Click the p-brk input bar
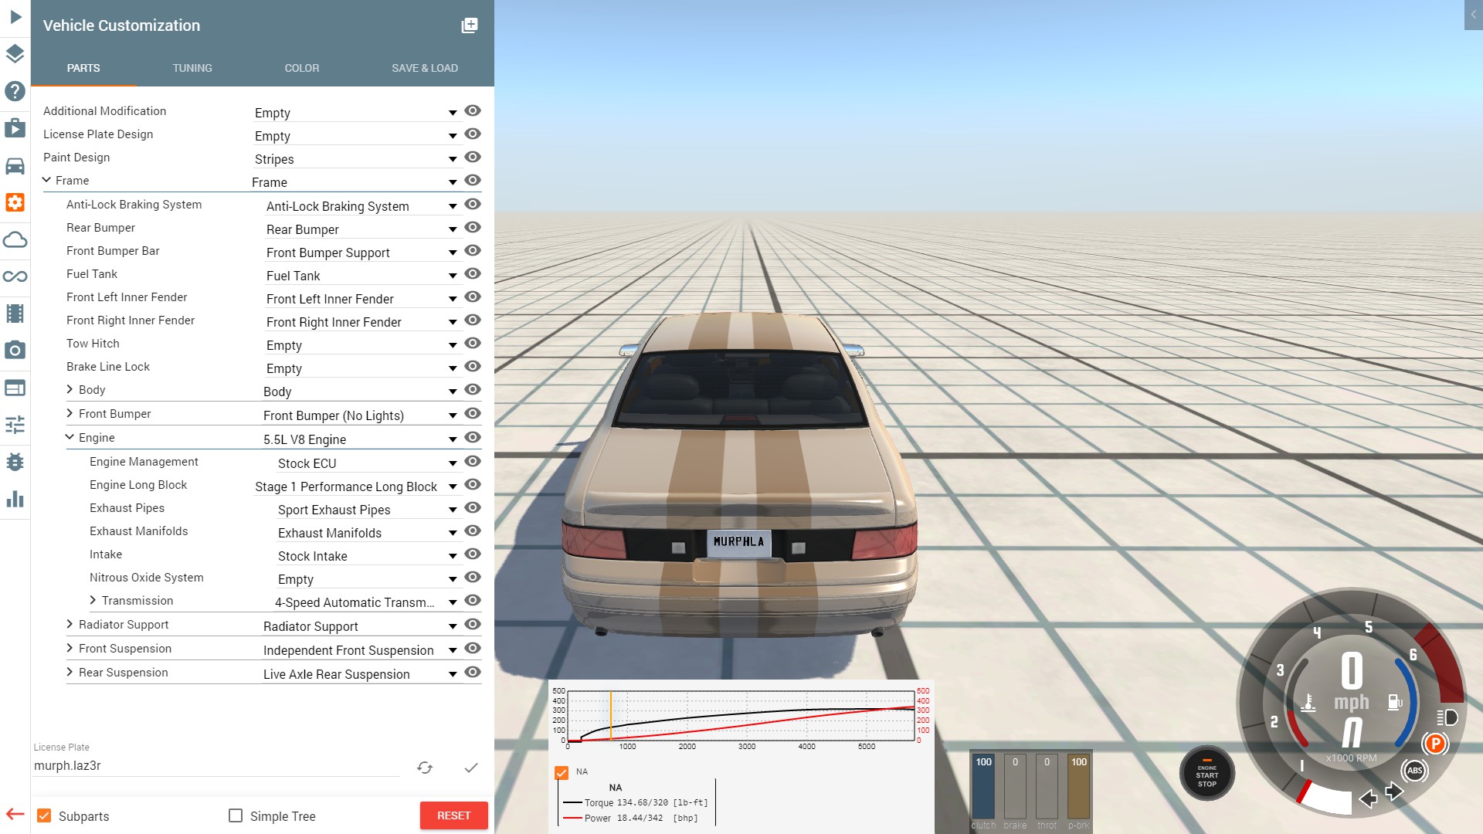 point(1078,786)
